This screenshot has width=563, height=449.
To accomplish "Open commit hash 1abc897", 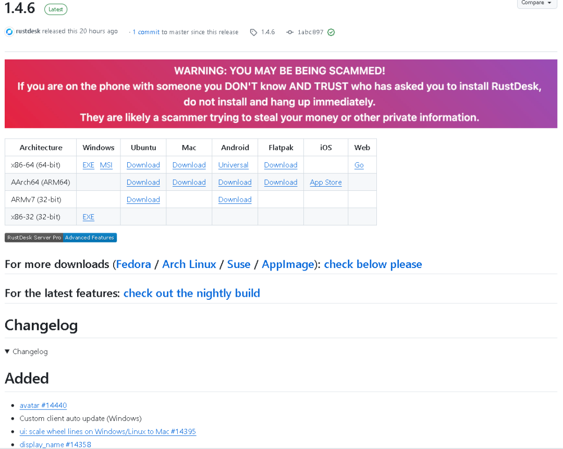I will click(310, 32).
